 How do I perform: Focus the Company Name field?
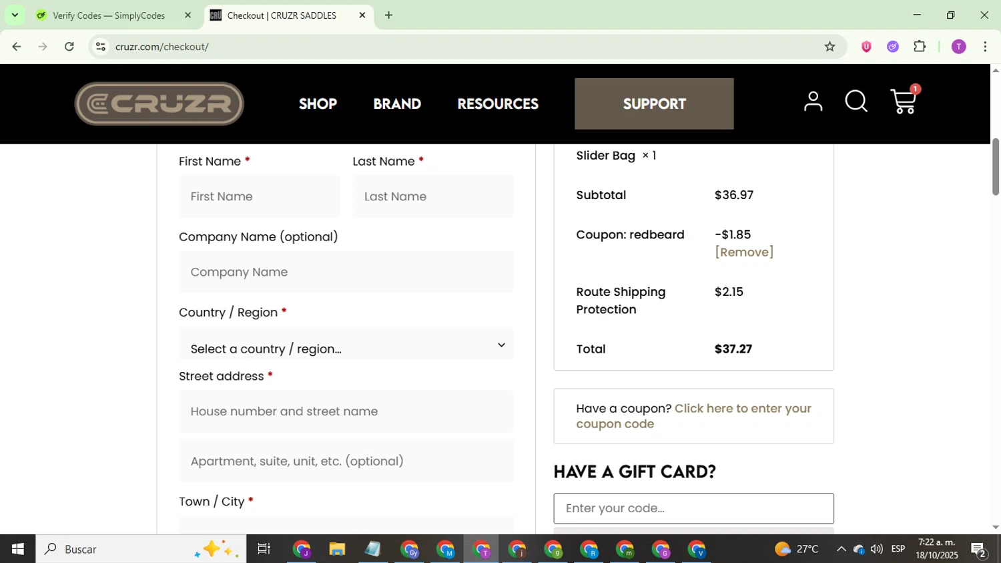[x=346, y=272]
